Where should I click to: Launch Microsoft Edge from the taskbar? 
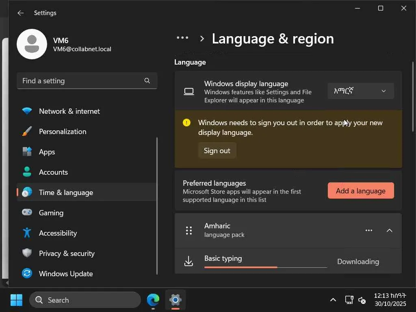[153, 300]
